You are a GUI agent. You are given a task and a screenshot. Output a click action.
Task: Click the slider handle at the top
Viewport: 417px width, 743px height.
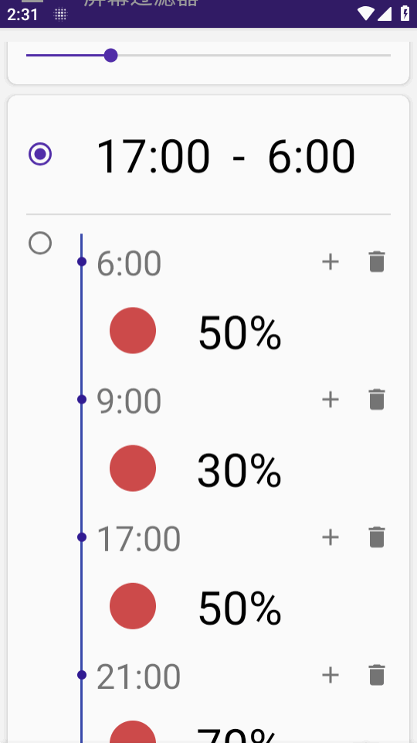pos(110,55)
